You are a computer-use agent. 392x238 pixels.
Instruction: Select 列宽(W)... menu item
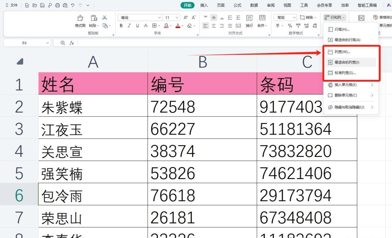pos(351,52)
